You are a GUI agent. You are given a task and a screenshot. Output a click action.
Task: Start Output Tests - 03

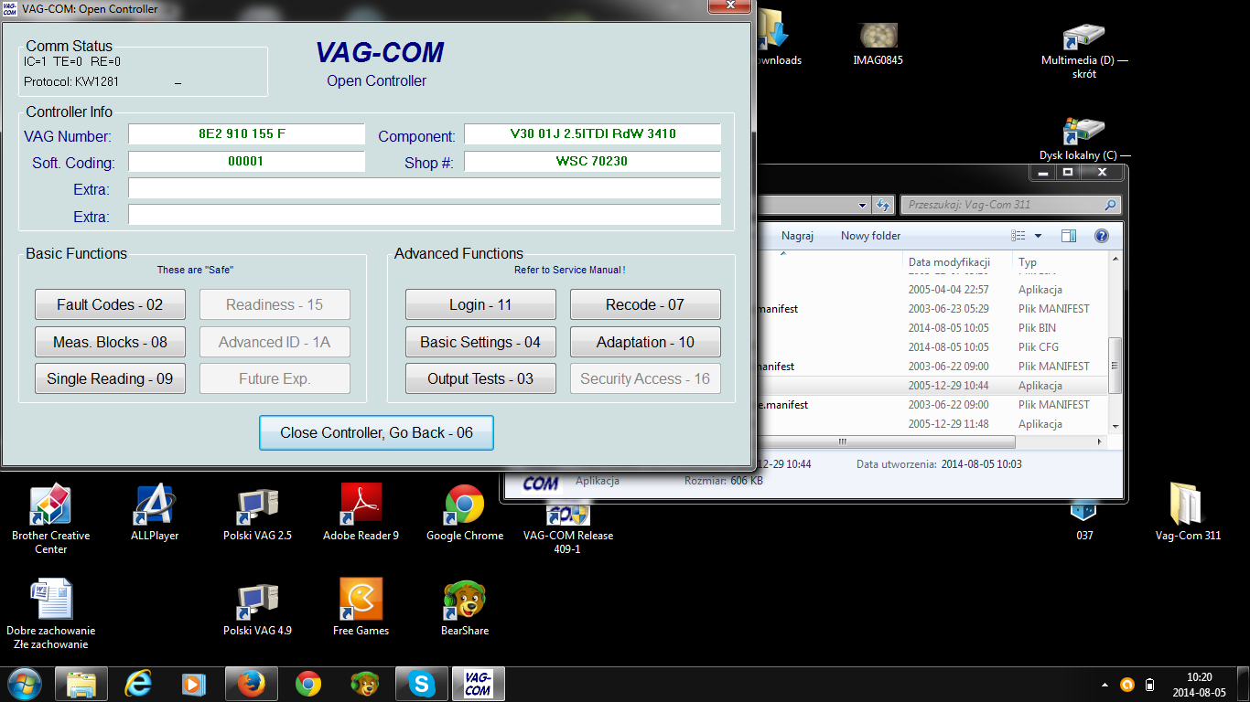click(480, 378)
